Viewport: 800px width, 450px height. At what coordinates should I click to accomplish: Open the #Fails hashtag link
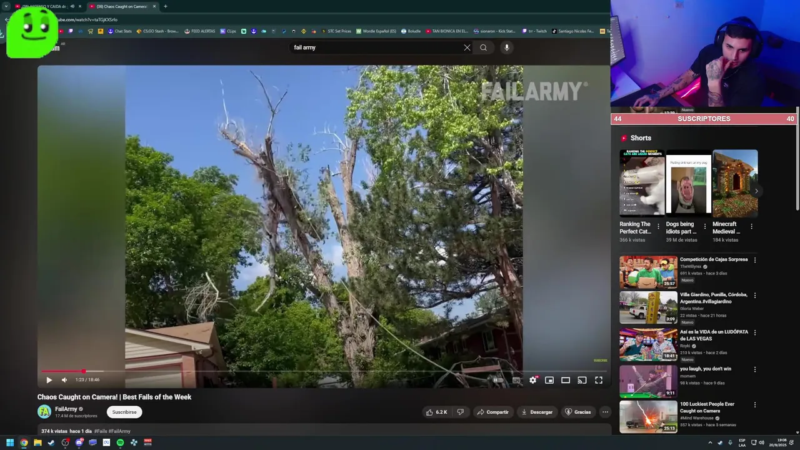click(x=100, y=431)
